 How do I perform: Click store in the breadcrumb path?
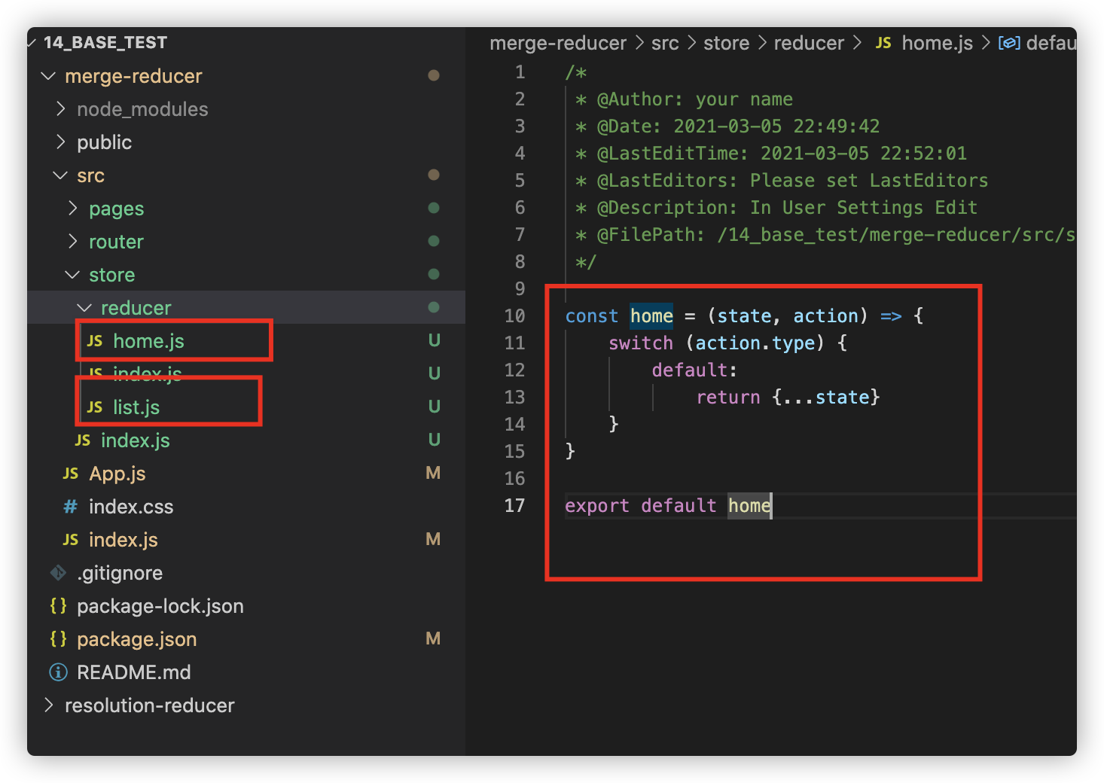coord(727,43)
